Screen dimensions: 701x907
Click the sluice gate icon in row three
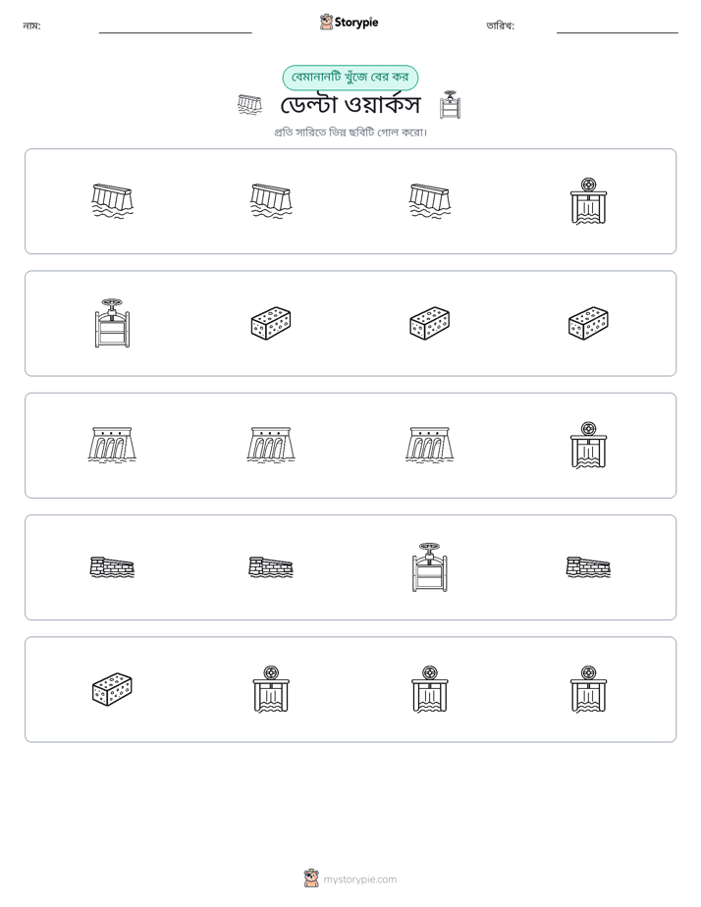(x=588, y=445)
